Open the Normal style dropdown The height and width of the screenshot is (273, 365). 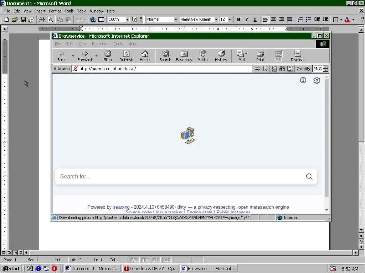[176, 20]
